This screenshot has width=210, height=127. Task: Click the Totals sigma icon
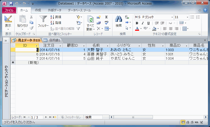[x=106, y=17]
